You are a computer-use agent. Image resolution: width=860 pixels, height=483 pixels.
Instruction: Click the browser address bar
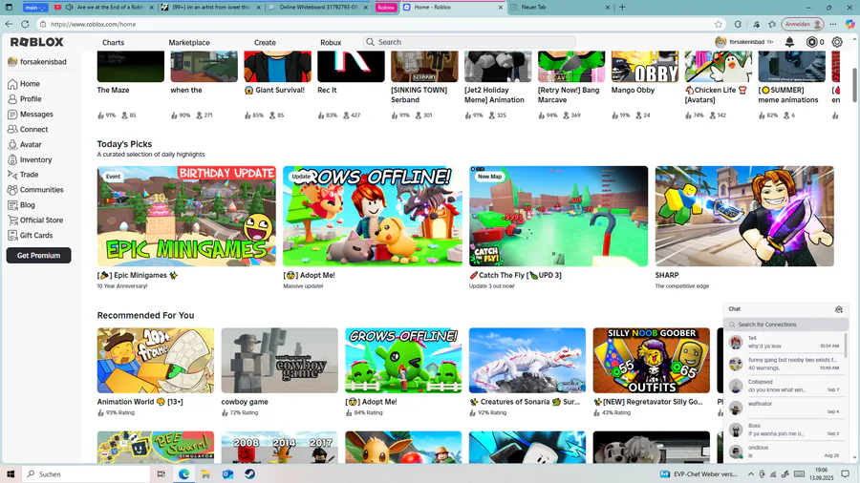[378, 24]
